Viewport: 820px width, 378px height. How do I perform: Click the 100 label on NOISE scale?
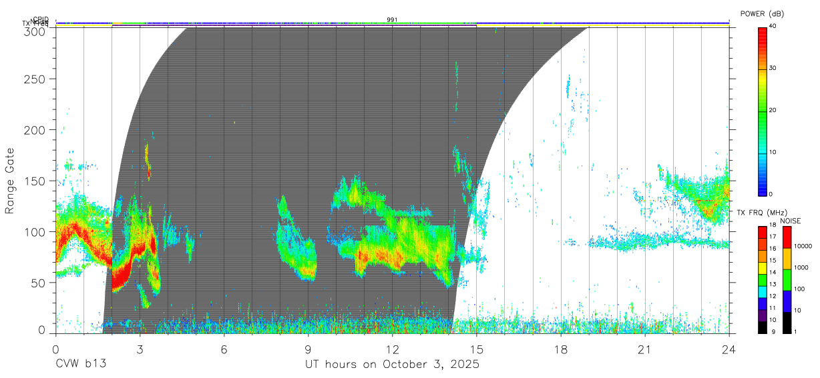pos(799,289)
